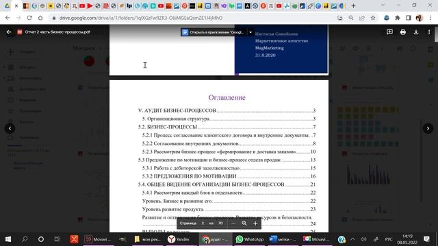The width and height of the screenshot is (438, 246).
Task: Show next file with right arrow
Action: pyautogui.click(x=428, y=128)
